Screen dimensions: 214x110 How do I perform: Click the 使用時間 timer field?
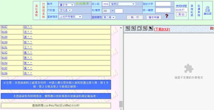[181, 10]
